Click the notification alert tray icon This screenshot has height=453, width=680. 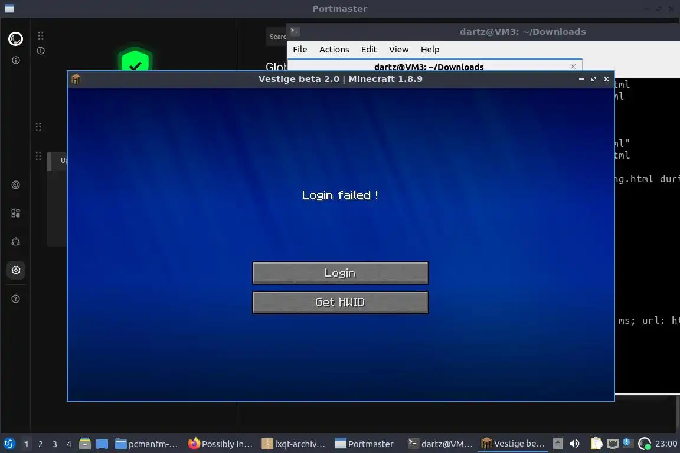627,442
